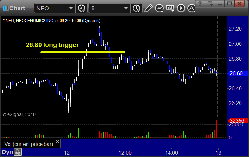Click the 32356 volume marker
The width and height of the screenshot is (249, 157).
(238, 121)
